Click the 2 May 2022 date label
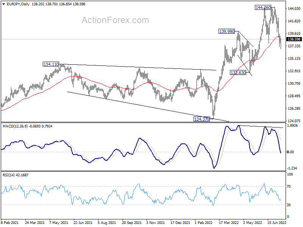Image resolution: width=303 pixels, height=227 pixels. (253, 222)
